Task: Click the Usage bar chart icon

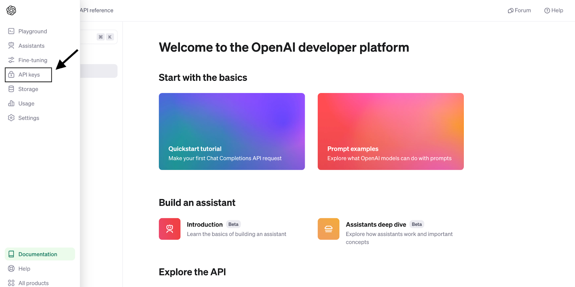Action: pos(11,103)
